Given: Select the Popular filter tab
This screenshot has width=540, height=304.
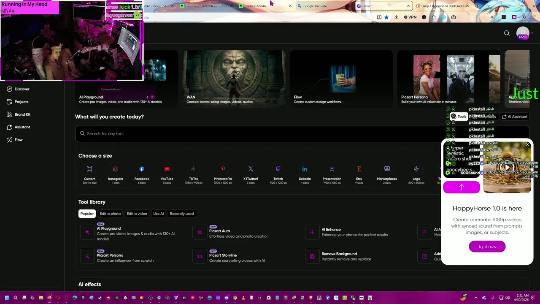Looking at the screenshot, I should 87,214.
